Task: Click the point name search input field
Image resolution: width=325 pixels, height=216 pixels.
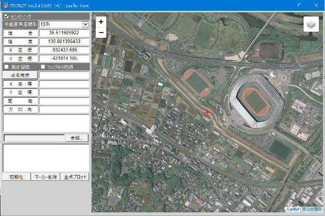Action: (64, 75)
